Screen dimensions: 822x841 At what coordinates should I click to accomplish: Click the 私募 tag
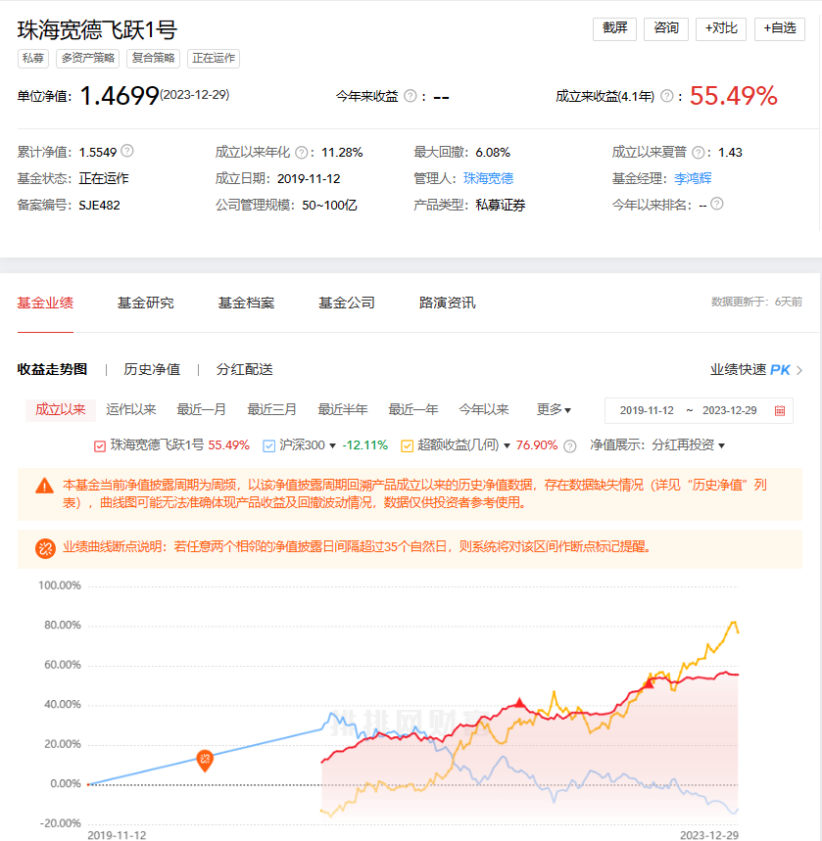[x=33, y=58]
